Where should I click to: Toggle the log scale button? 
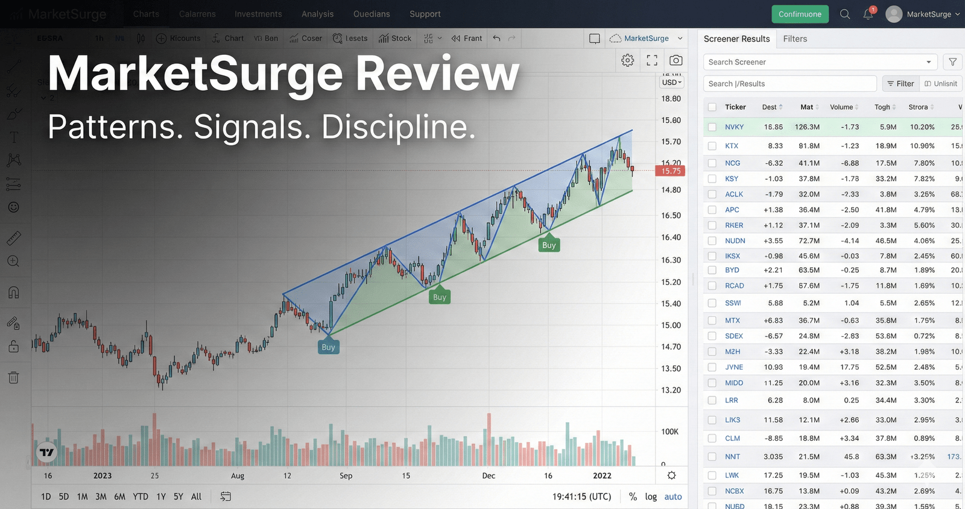pos(651,496)
